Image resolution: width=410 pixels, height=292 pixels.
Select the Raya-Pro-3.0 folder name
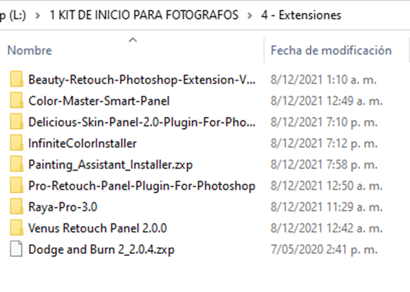tap(63, 207)
